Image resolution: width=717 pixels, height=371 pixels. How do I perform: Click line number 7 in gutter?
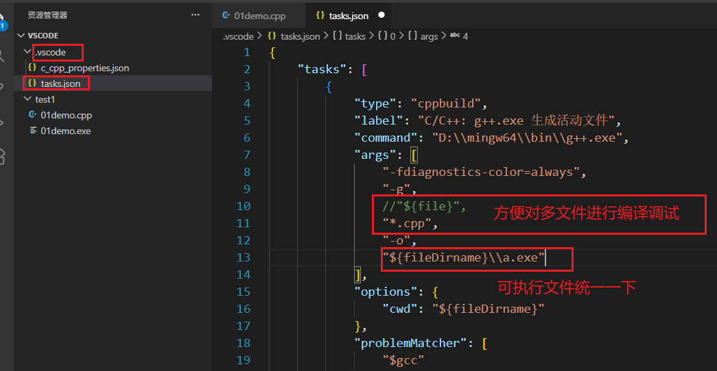pyautogui.click(x=247, y=155)
